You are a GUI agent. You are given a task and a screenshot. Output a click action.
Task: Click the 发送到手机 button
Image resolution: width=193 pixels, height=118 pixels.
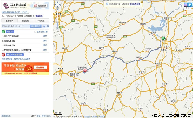tap(36, 26)
